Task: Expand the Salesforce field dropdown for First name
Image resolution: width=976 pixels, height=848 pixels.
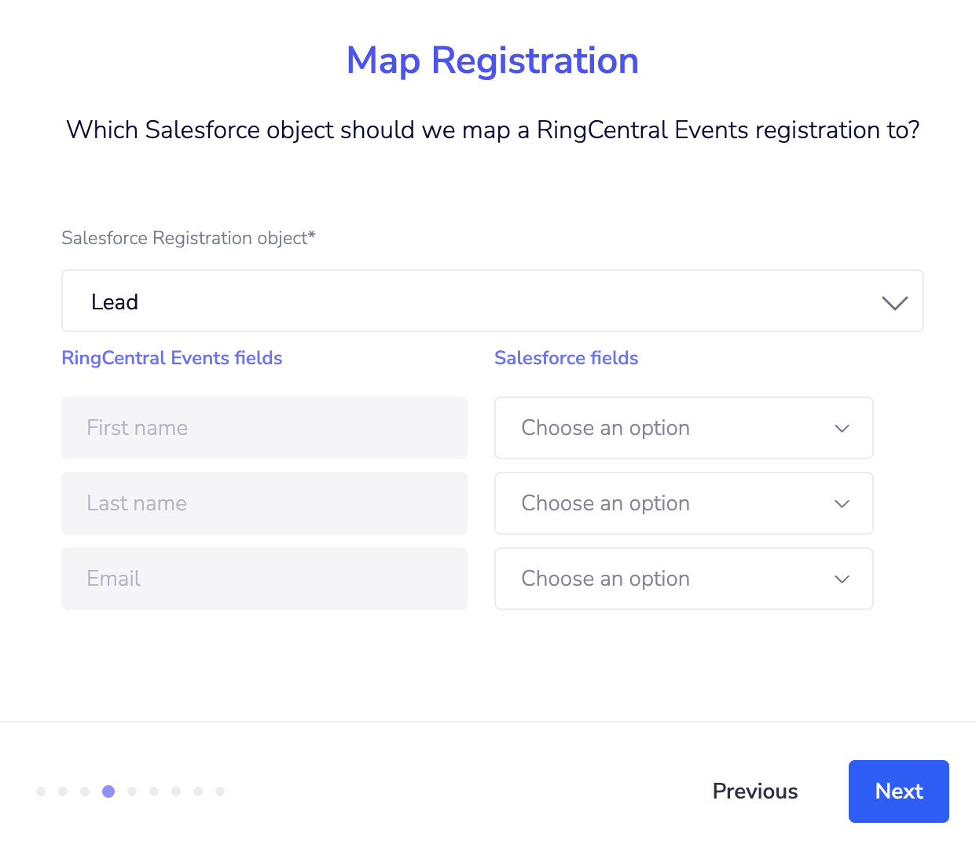Action: [683, 428]
